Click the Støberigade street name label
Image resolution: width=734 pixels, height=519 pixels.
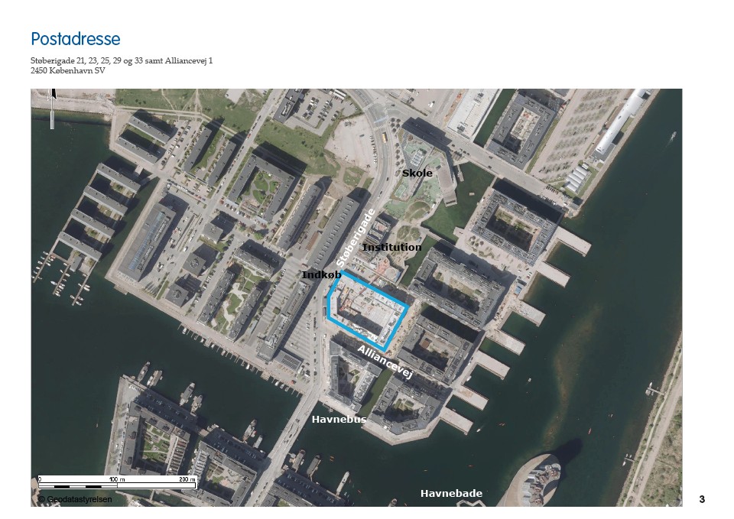pyautogui.click(x=357, y=237)
